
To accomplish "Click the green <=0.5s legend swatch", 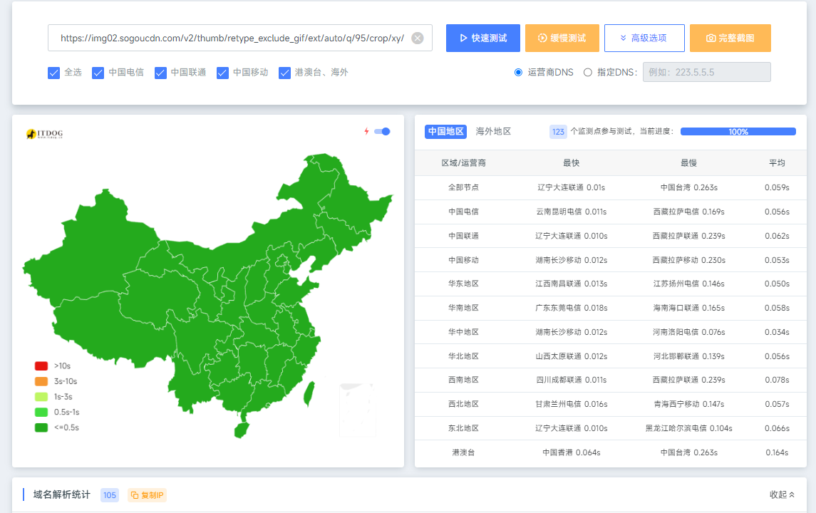I will pos(41,427).
